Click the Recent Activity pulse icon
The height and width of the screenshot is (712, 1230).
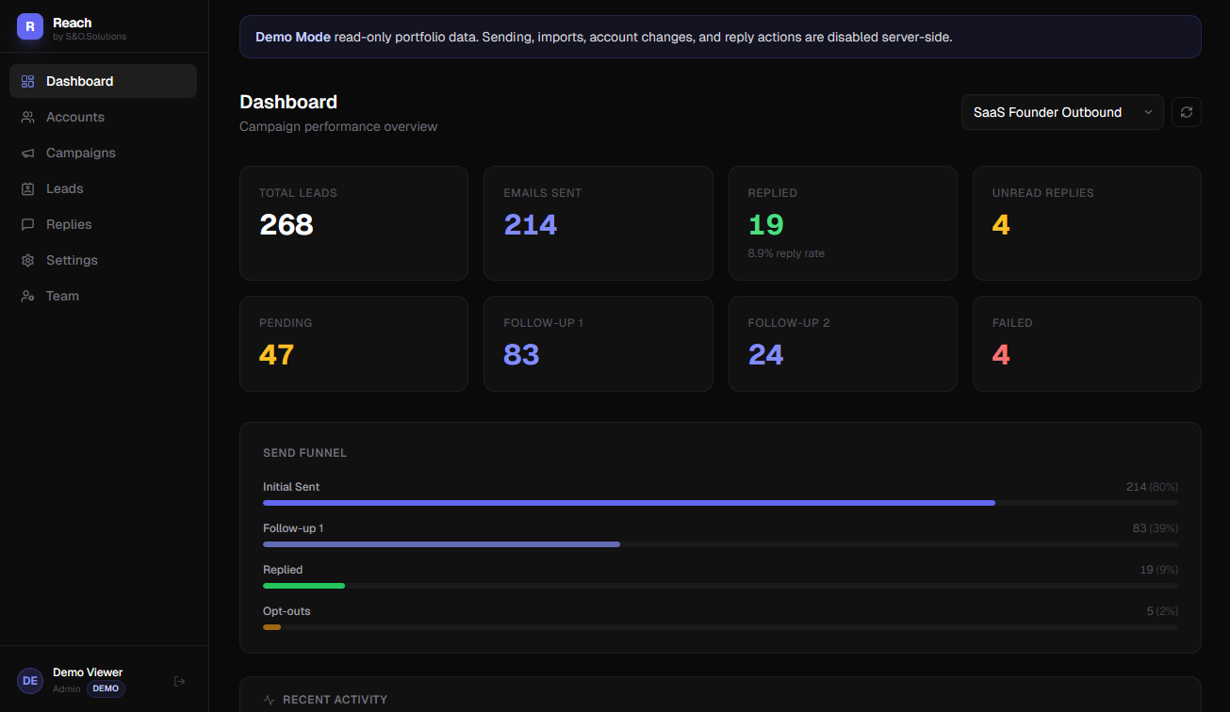[270, 700]
